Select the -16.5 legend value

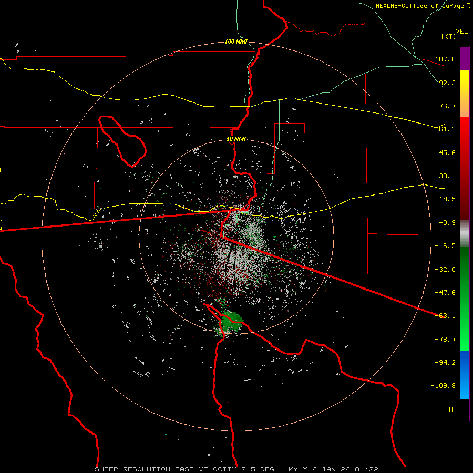pos(445,246)
